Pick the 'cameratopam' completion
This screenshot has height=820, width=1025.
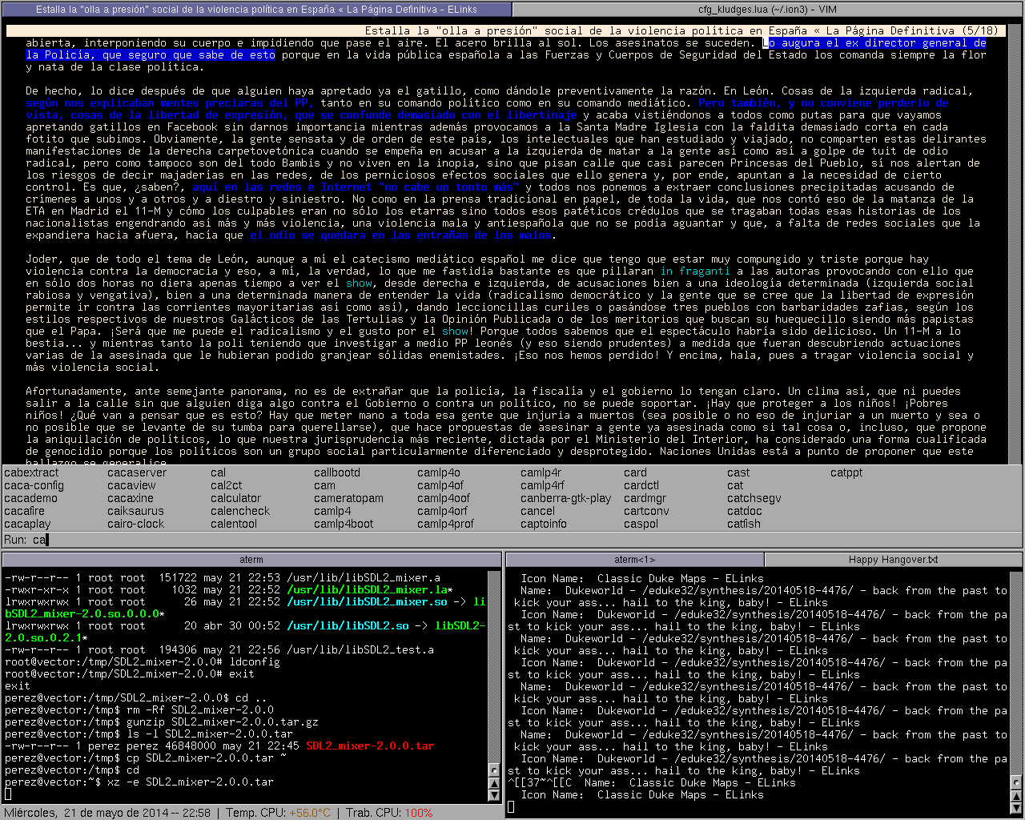[x=348, y=498]
